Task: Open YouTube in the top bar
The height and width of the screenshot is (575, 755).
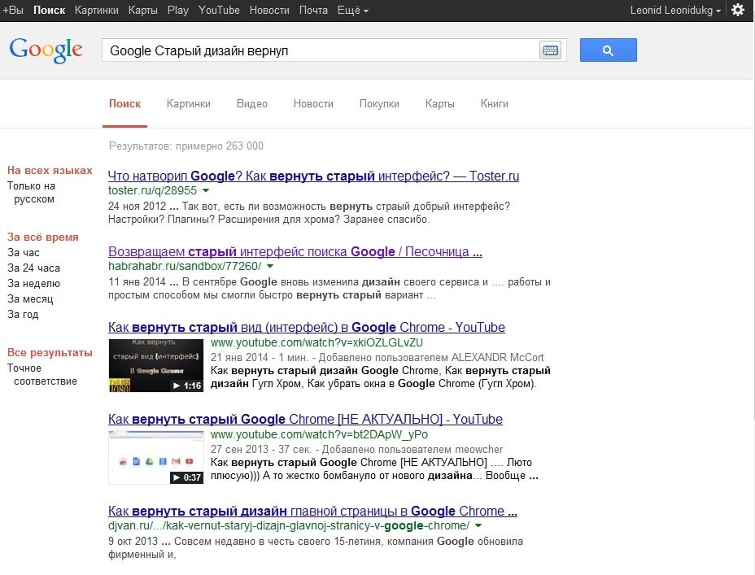Action: click(219, 10)
